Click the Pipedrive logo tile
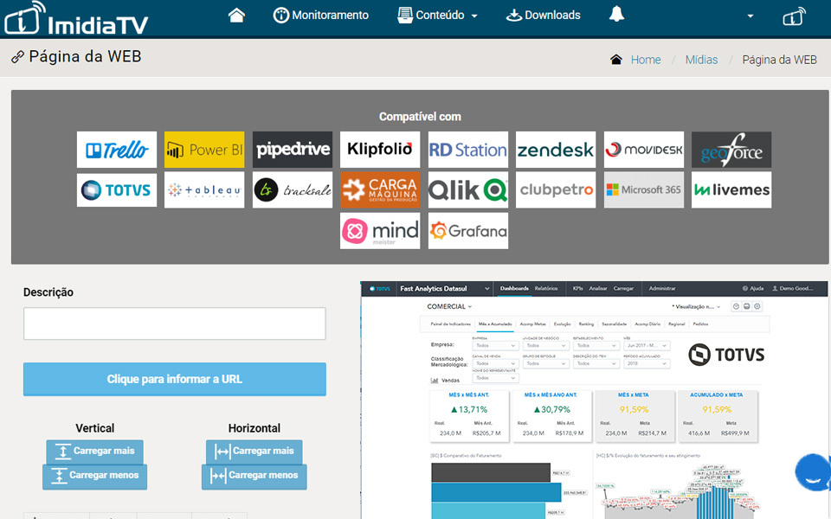Screen dimensions: 831x519 (x=293, y=150)
